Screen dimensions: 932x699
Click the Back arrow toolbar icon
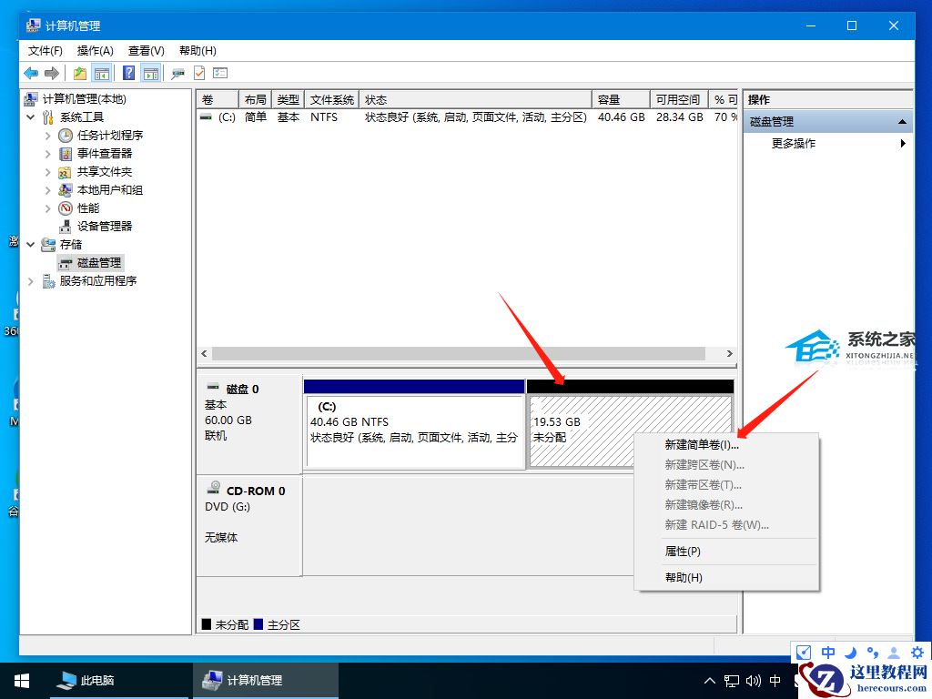pos(31,73)
